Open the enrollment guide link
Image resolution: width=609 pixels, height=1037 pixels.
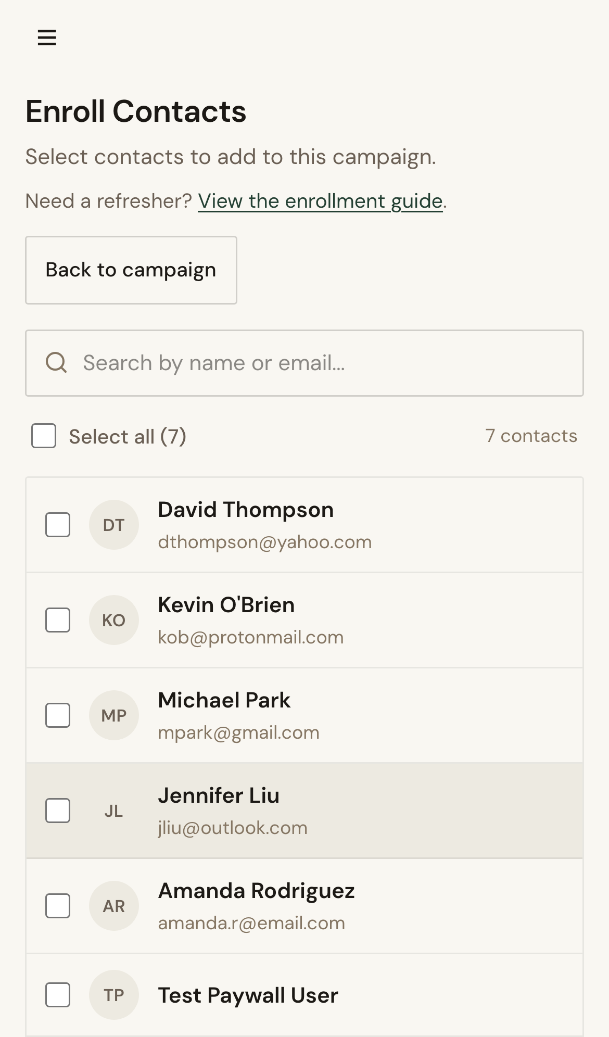[x=320, y=201]
